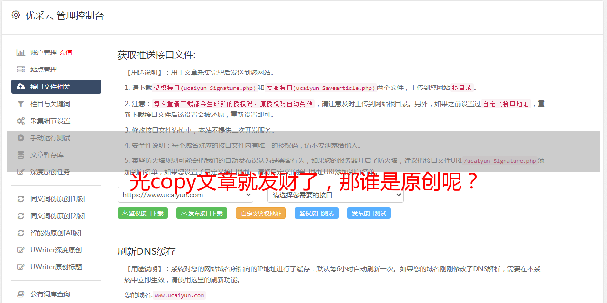The width and height of the screenshot is (607, 303).
Task: Click the filter icon for 栏目与关键词
Action: pyautogui.click(x=21, y=104)
